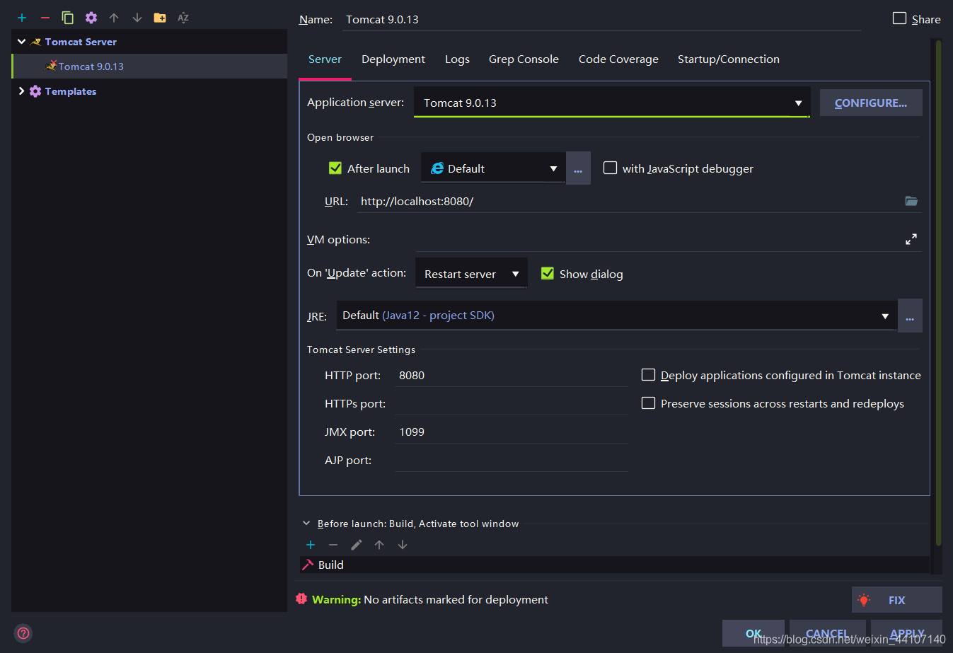The width and height of the screenshot is (953, 653).
Task: Create new folder for configurations
Action: [x=160, y=18]
